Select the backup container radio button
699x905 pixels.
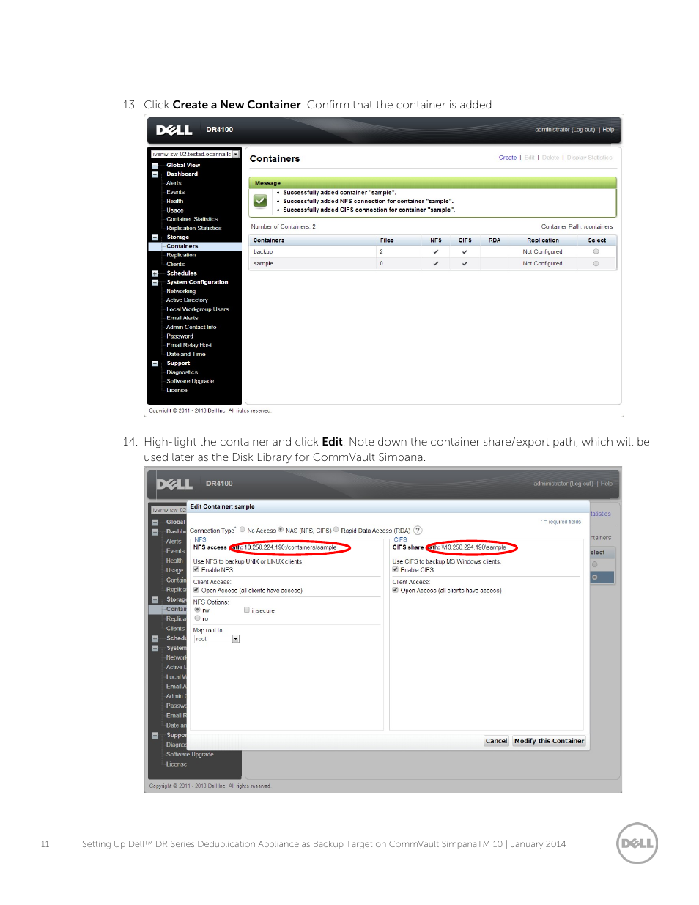coord(596,251)
